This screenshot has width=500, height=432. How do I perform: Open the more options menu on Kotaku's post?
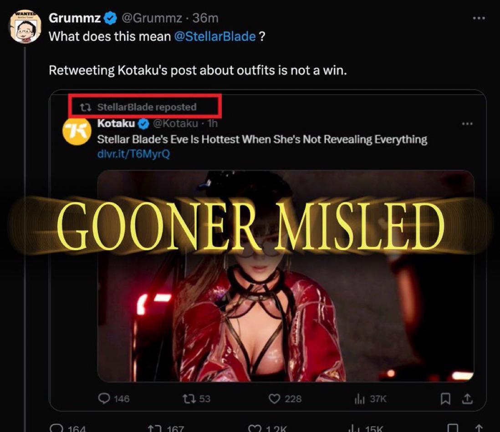tap(467, 123)
